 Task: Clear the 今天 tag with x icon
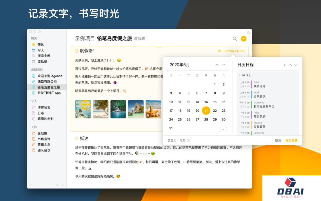[189, 140]
